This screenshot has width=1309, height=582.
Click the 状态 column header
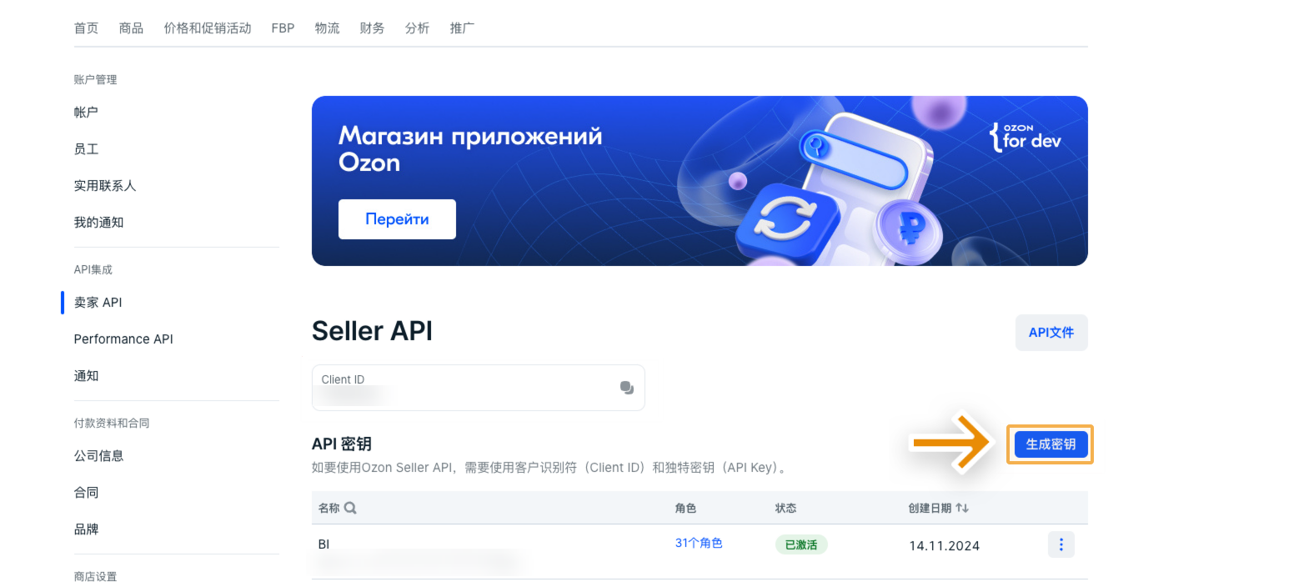coord(785,508)
